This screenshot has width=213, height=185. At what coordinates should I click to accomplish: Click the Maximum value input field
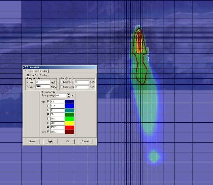click(43, 87)
